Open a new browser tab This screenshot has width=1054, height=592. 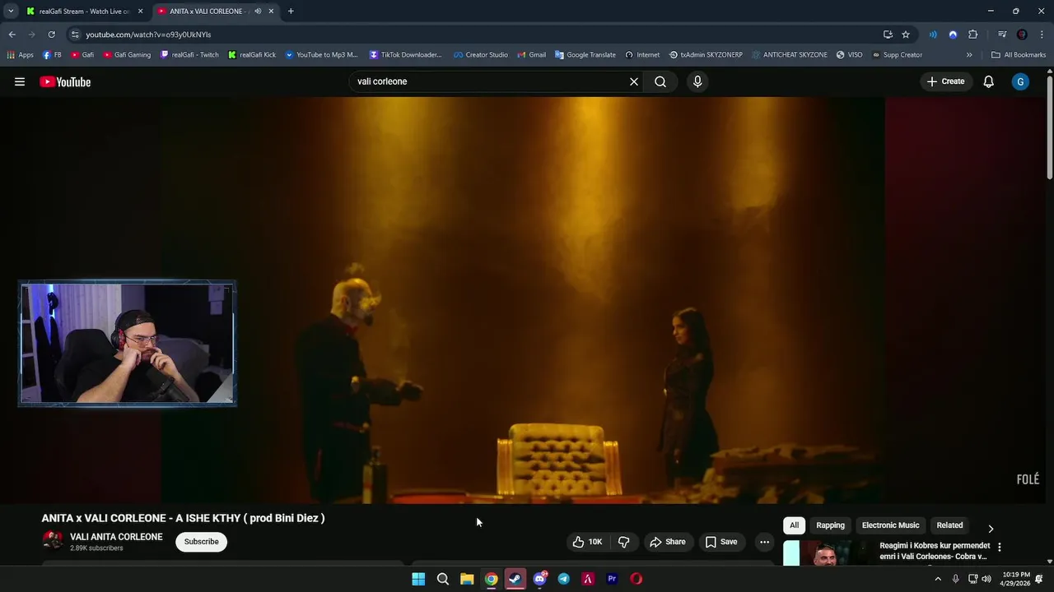click(291, 12)
